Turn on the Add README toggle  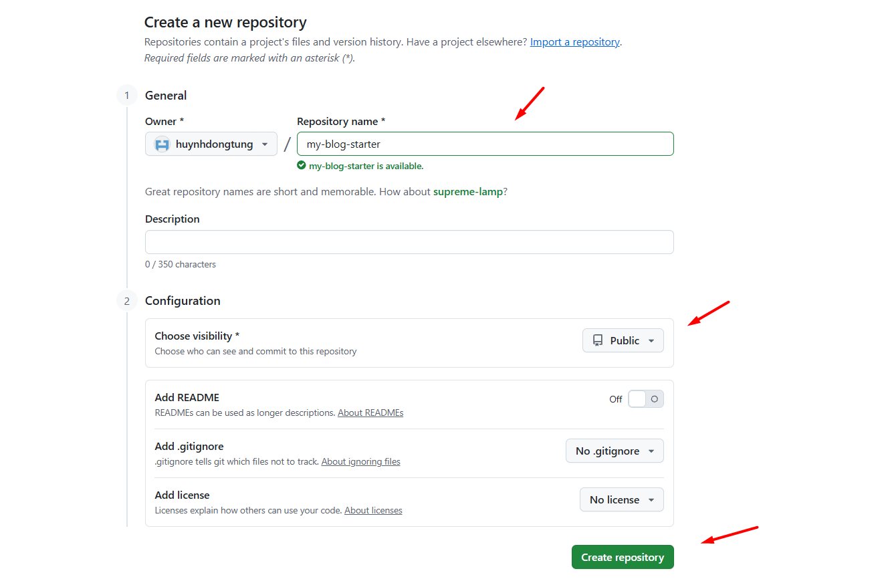[645, 398]
